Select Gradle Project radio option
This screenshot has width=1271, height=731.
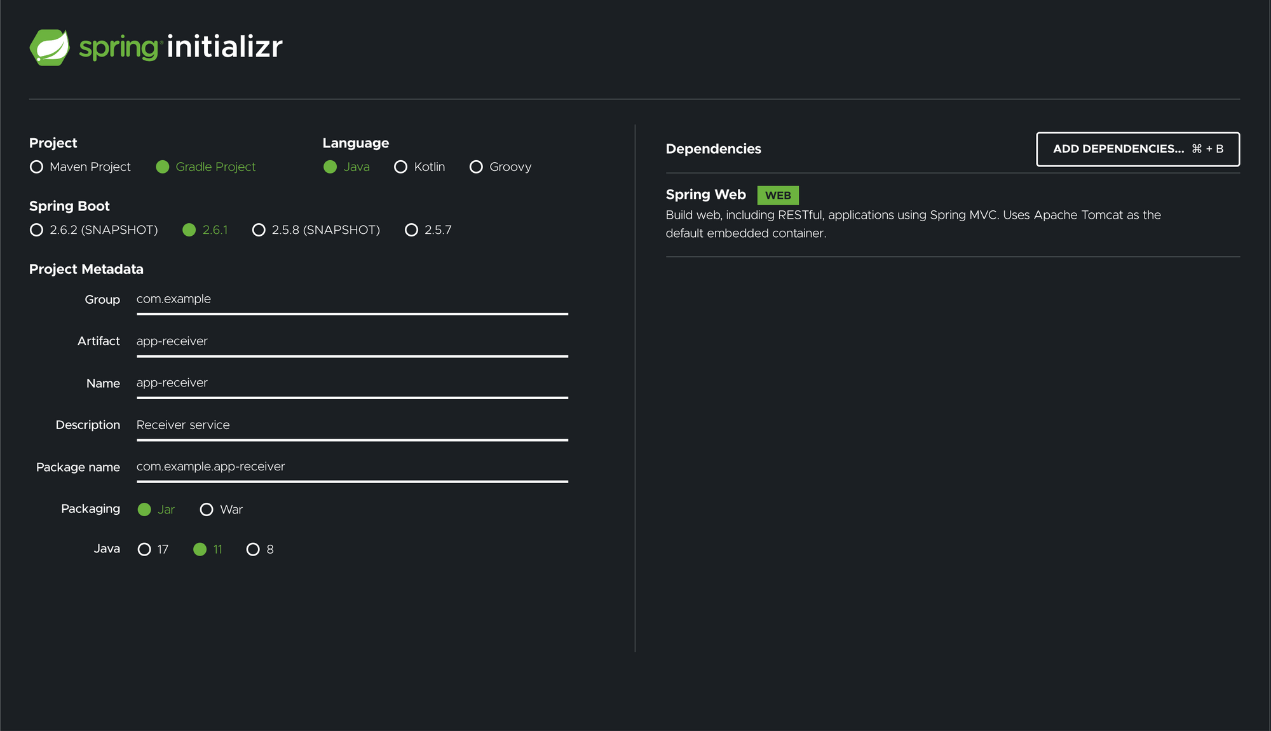pos(163,167)
